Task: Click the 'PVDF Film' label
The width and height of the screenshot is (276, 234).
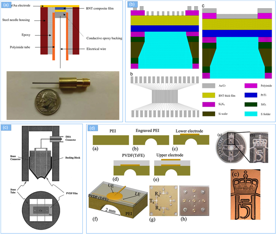Action: [x=72, y=193]
